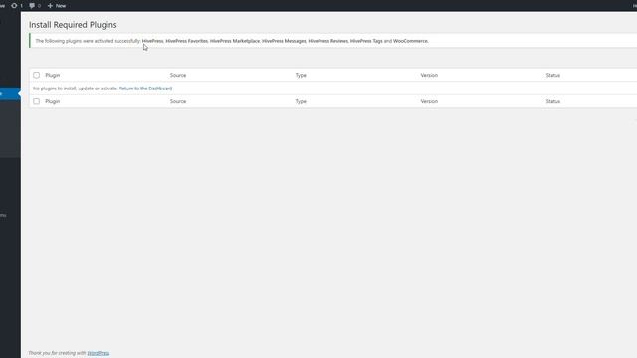Click the Type label in table footer row
Viewport: 637px width, 358px height.
[x=301, y=101]
